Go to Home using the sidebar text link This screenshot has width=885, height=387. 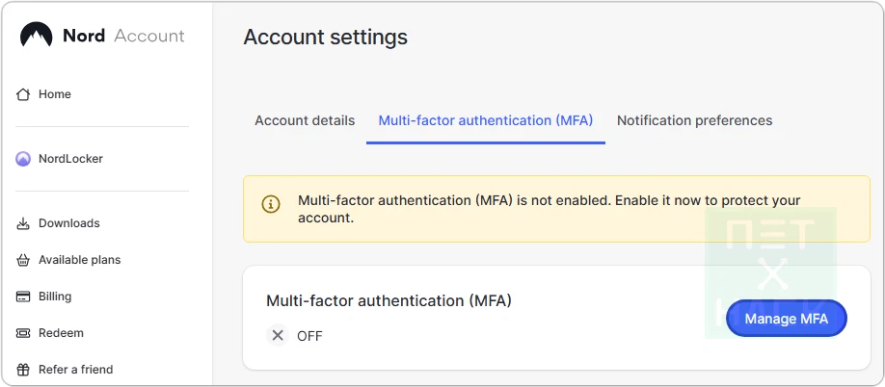coord(55,94)
